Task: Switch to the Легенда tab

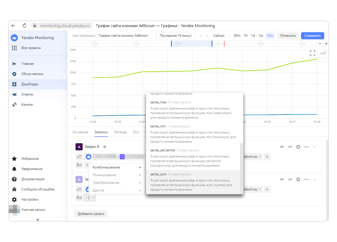Action: [x=120, y=132]
